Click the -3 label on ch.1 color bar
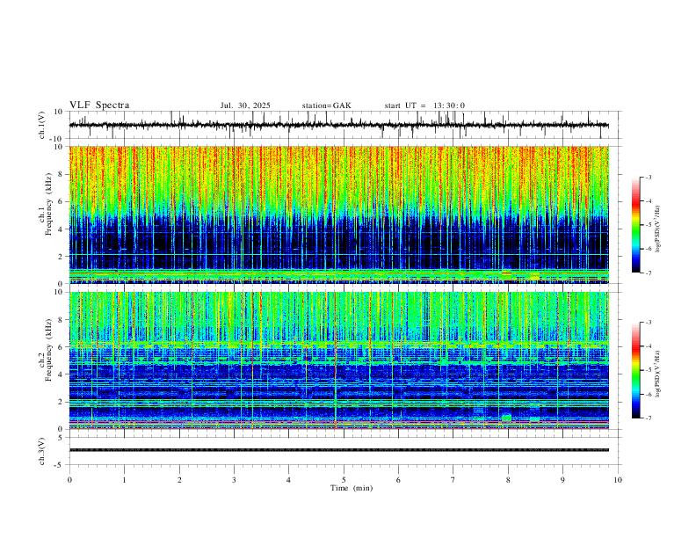Screen dimensions: 696x538 [x=648, y=177]
